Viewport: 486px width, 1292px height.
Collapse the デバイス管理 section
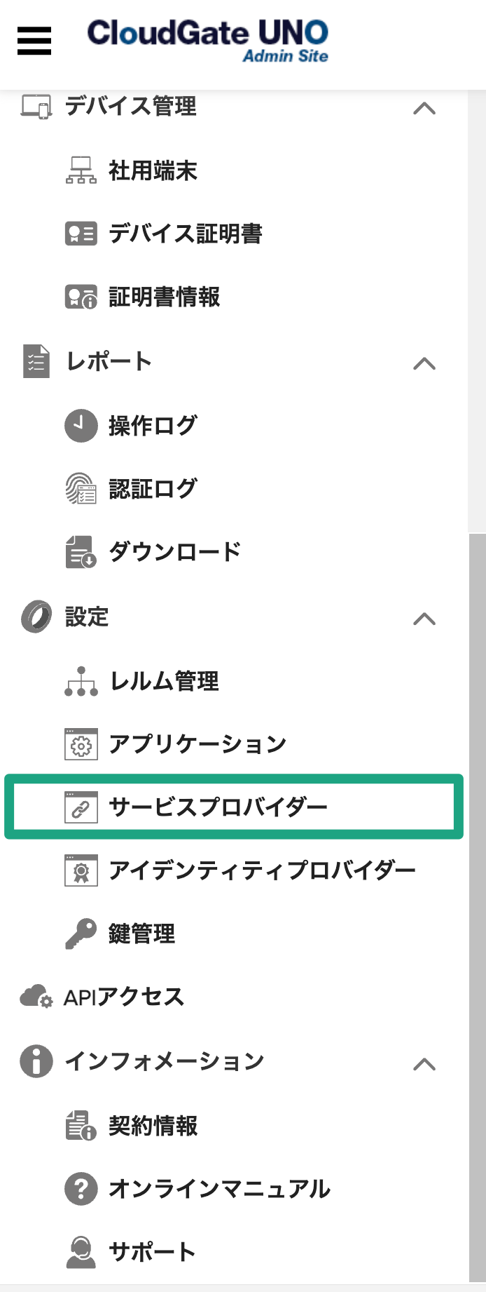[x=424, y=108]
